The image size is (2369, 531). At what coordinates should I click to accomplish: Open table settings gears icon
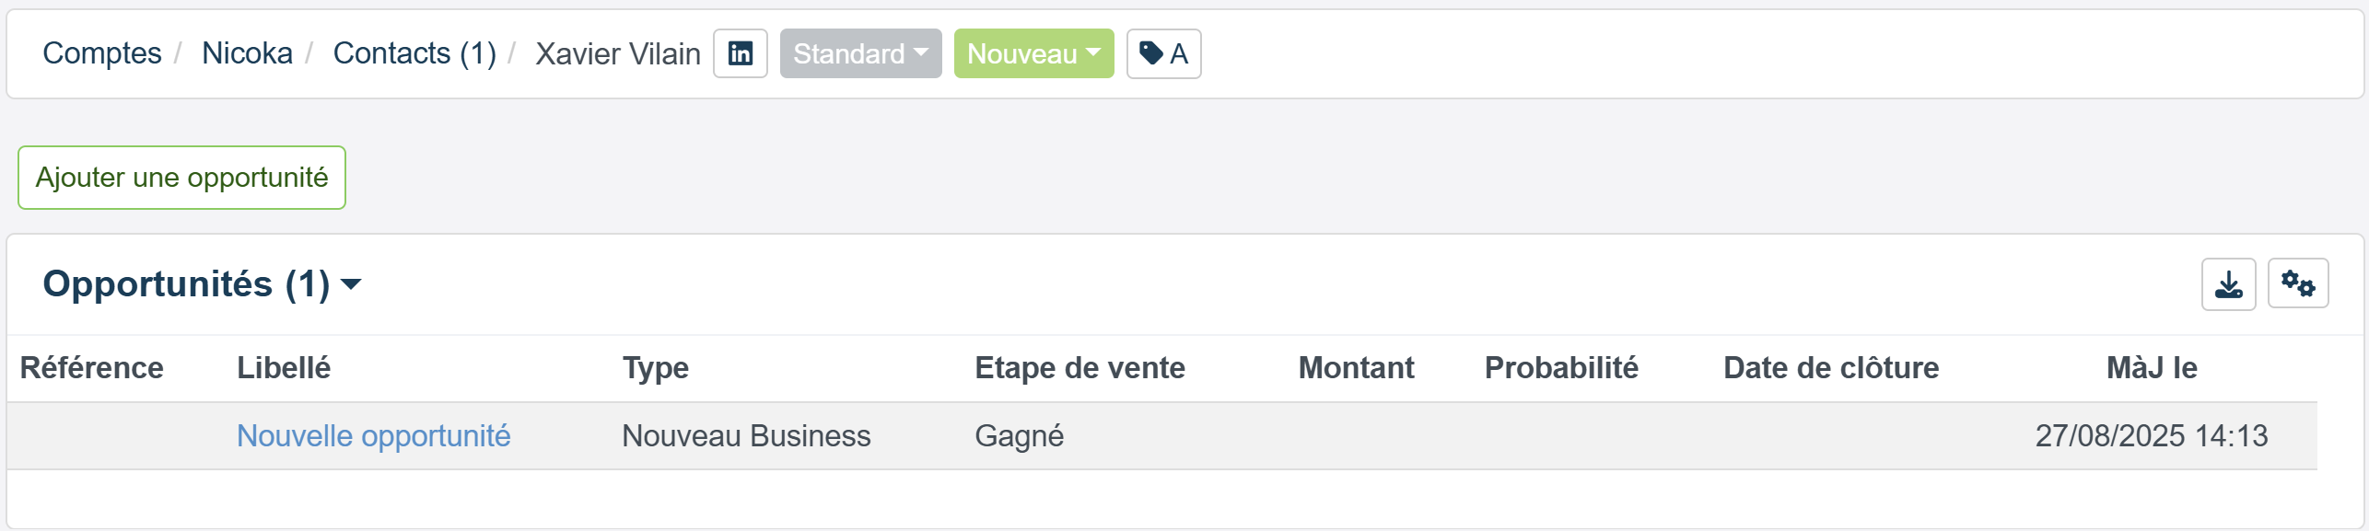tap(2297, 284)
